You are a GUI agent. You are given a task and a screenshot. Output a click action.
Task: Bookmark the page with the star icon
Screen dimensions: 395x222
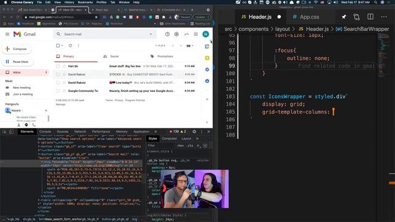pyautogui.click(x=96, y=17)
